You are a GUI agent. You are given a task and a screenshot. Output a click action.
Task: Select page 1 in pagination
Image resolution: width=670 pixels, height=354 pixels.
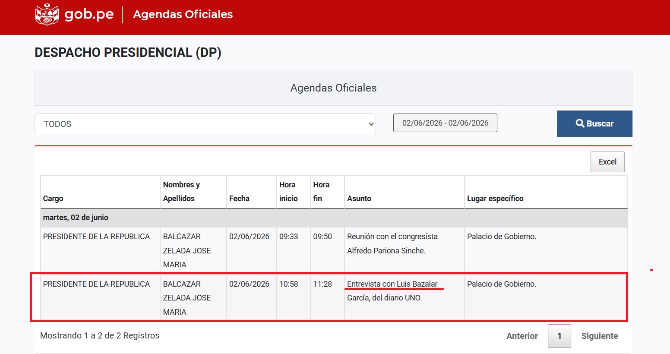point(559,336)
